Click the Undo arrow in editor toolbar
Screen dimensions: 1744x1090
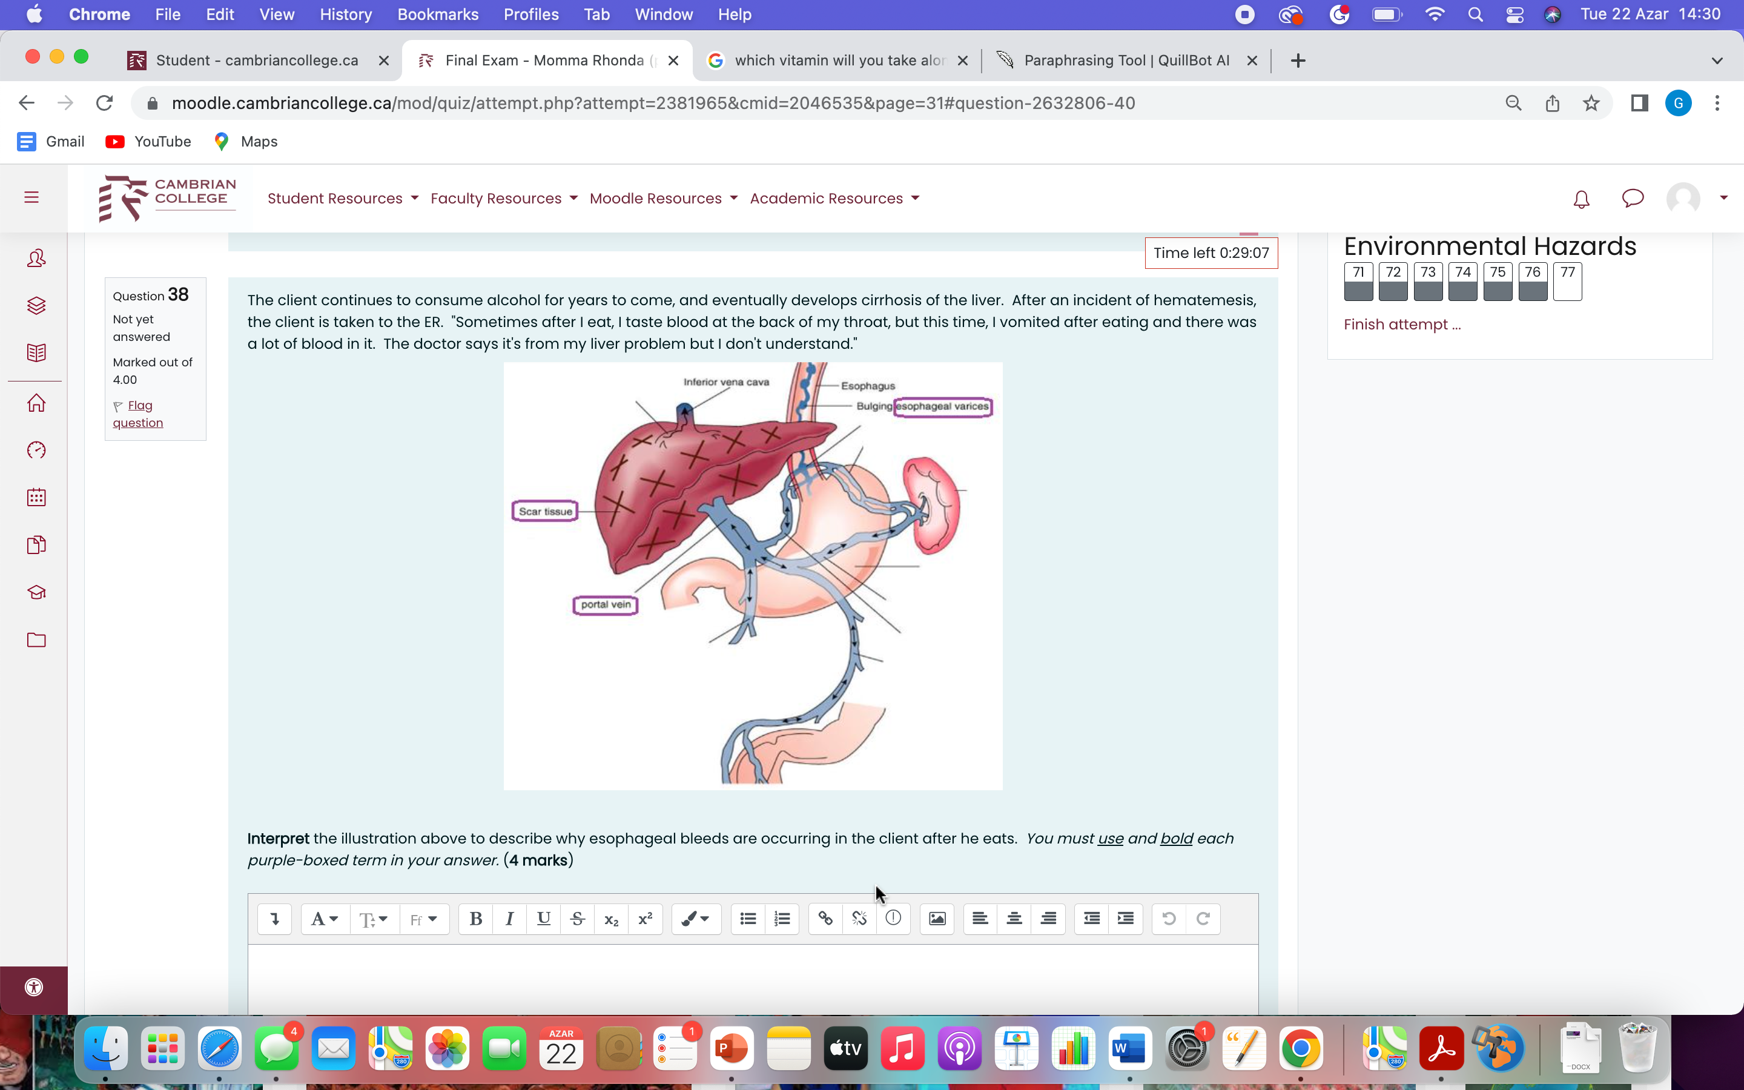tap(1168, 919)
